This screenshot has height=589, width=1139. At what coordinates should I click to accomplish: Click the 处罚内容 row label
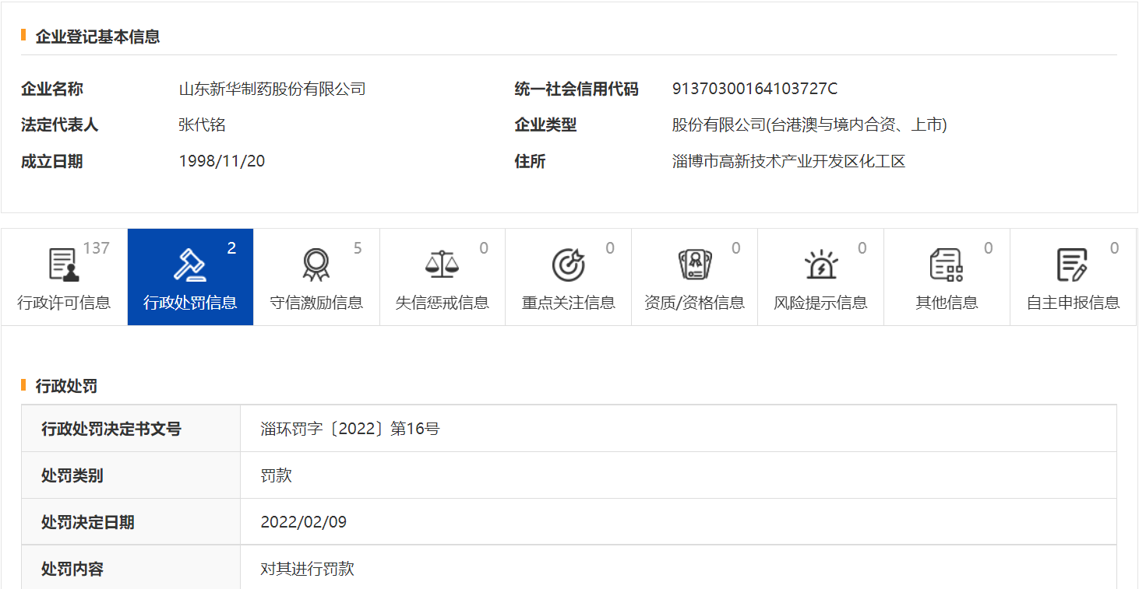72,569
